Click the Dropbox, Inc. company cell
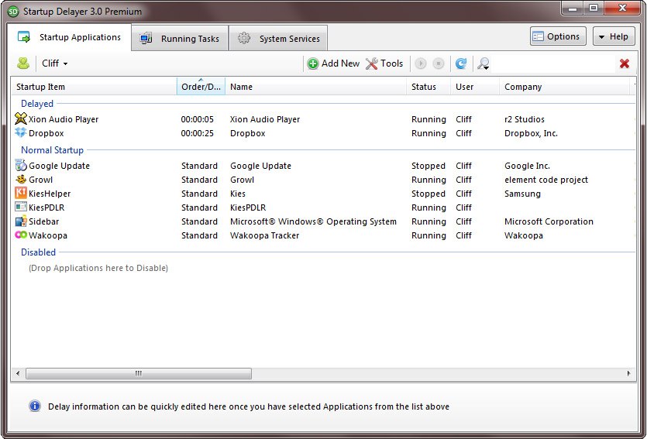 tap(531, 133)
